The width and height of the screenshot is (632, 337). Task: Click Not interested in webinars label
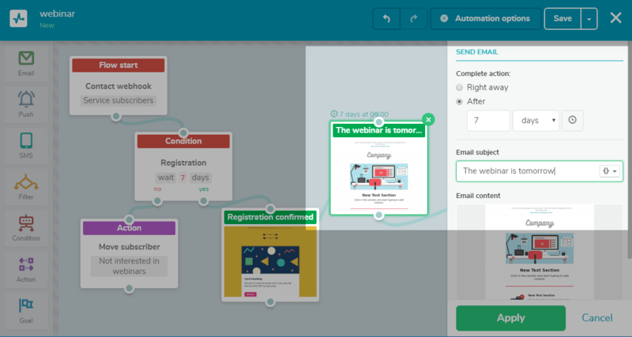129,266
